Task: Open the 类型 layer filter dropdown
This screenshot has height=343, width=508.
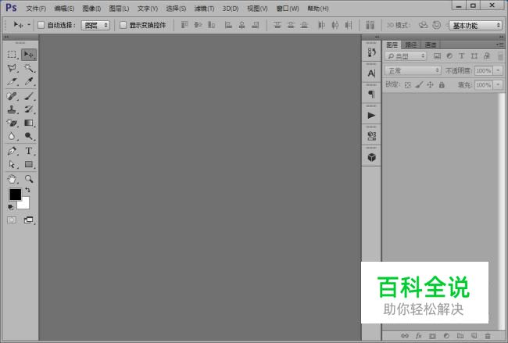Action: coord(406,56)
